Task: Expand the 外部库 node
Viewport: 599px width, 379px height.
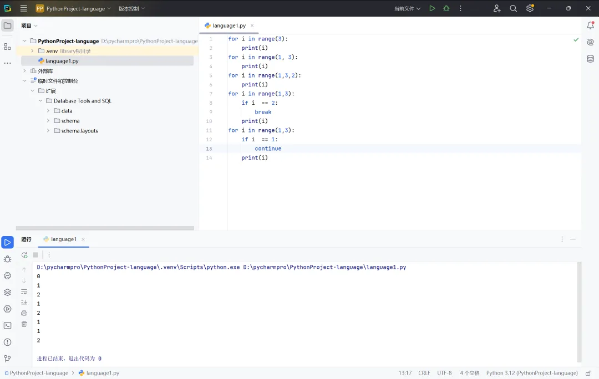Action: 24,70
